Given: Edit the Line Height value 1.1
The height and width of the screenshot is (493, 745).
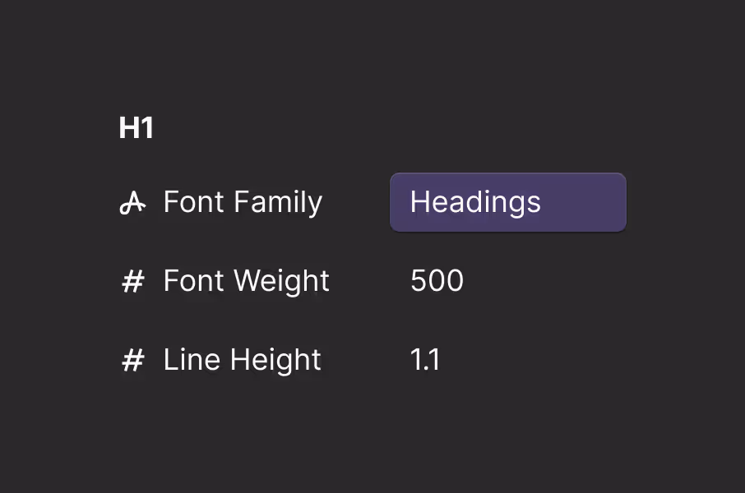Looking at the screenshot, I should (424, 360).
